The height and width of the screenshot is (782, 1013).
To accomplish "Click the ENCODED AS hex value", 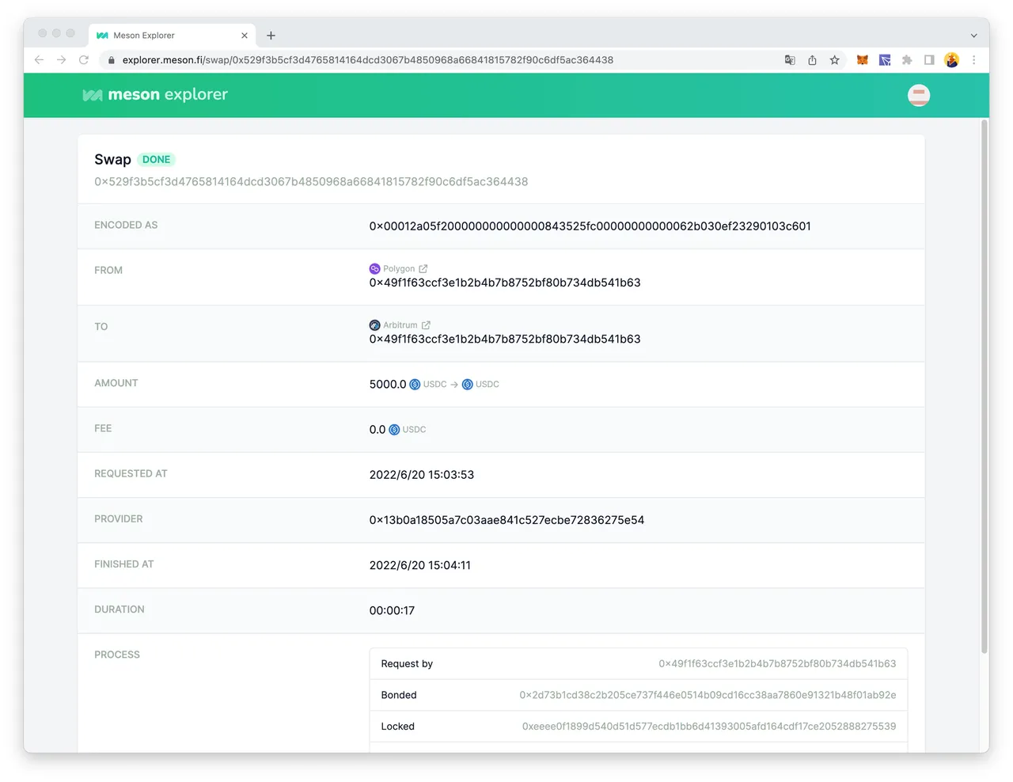I will point(590,226).
